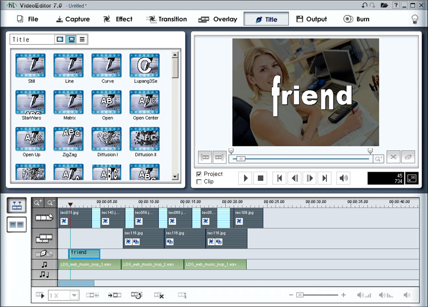
Task: Open the full-screen preview icon
Action: (411, 179)
